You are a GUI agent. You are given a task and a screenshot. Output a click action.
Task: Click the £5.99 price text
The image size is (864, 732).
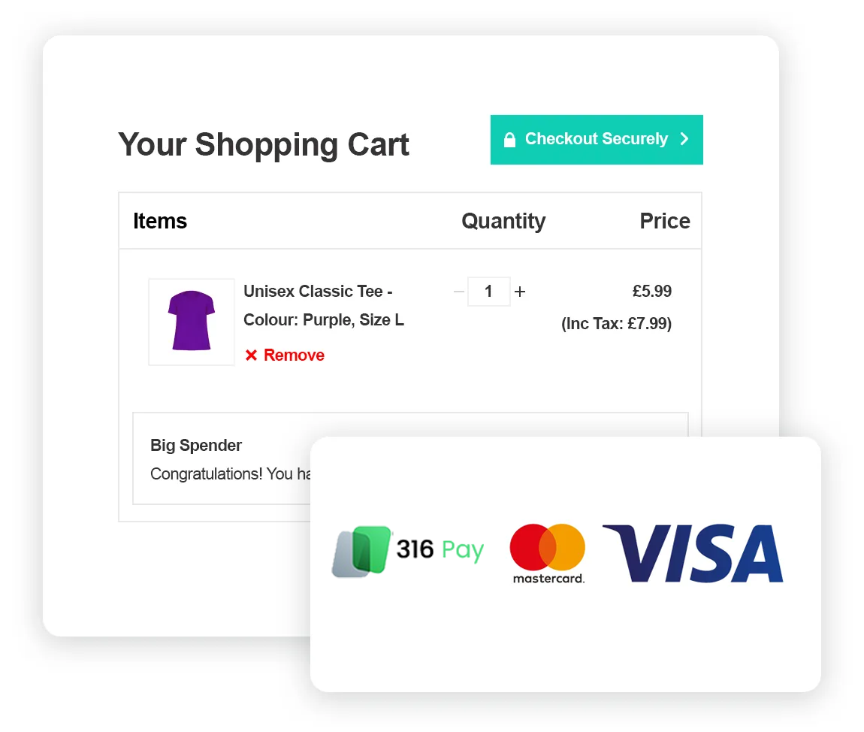click(652, 291)
